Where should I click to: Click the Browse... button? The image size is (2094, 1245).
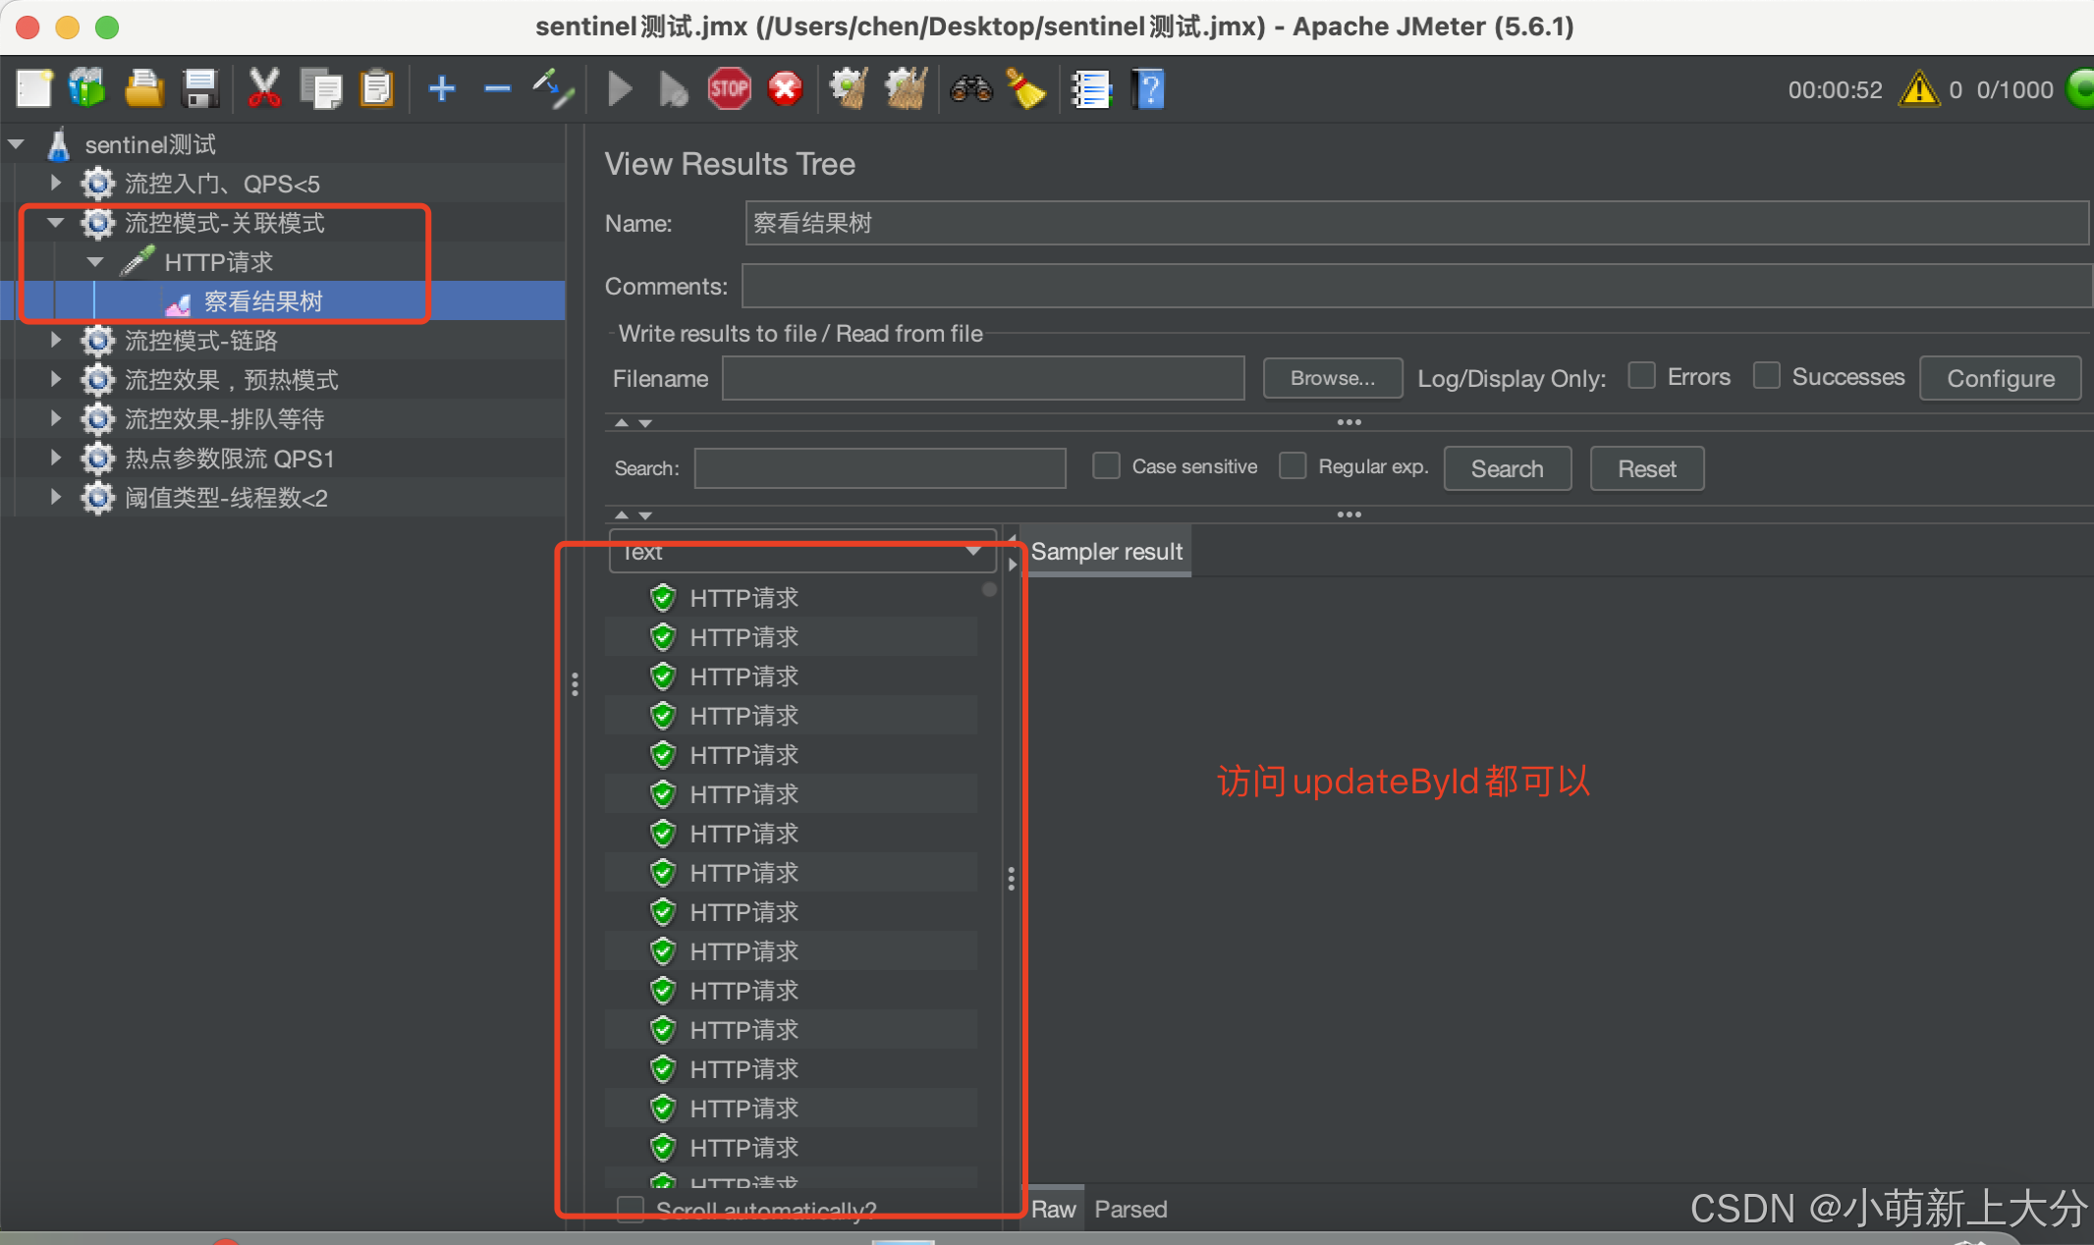pyautogui.click(x=1332, y=378)
